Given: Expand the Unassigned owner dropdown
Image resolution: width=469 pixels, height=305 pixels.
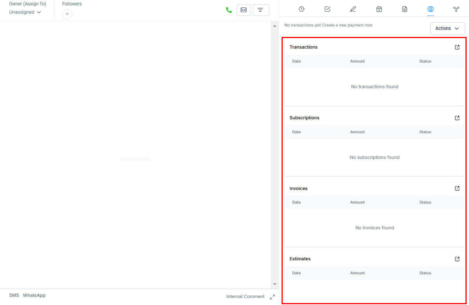Looking at the screenshot, I should tap(25, 12).
